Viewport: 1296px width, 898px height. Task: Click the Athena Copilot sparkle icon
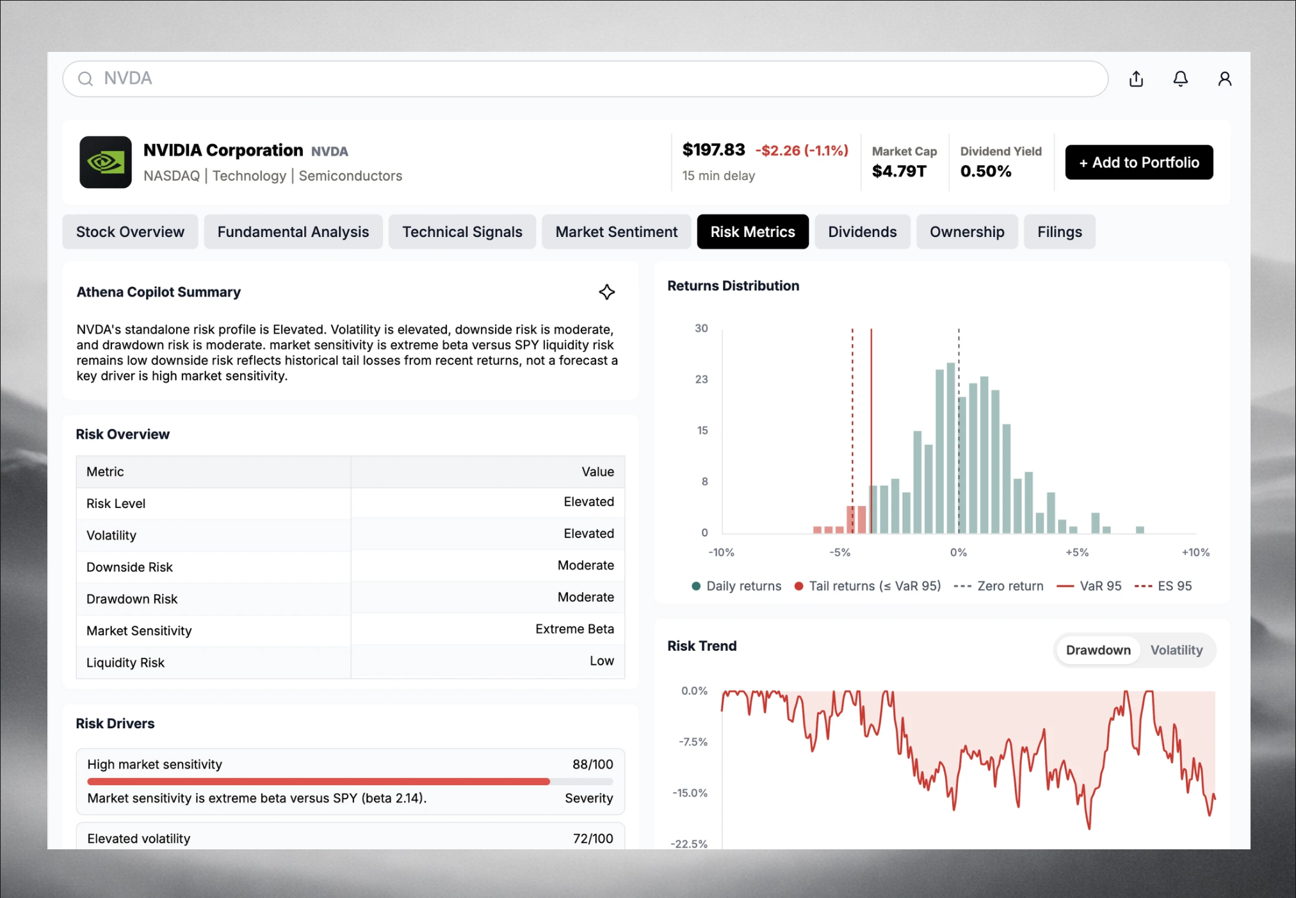pos(606,292)
